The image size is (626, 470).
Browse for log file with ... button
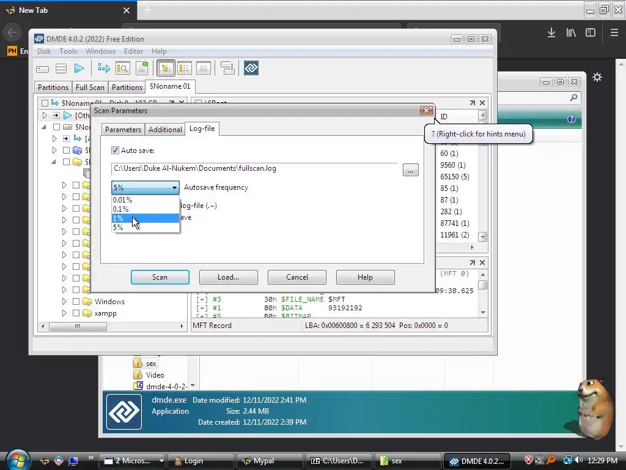(x=410, y=170)
